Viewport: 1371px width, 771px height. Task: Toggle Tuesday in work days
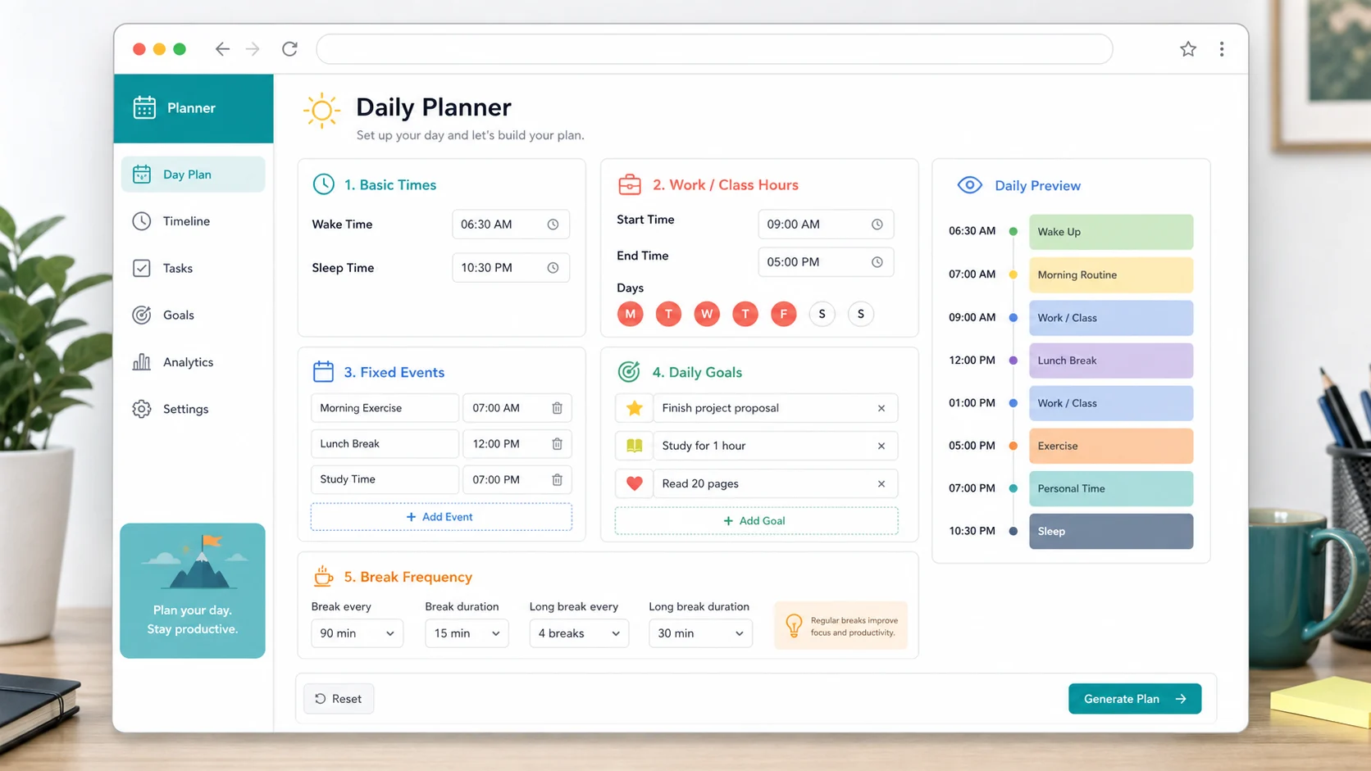tap(668, 314)
